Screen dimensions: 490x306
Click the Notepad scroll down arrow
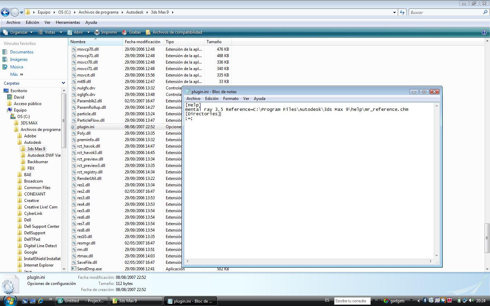pos(437,256)
